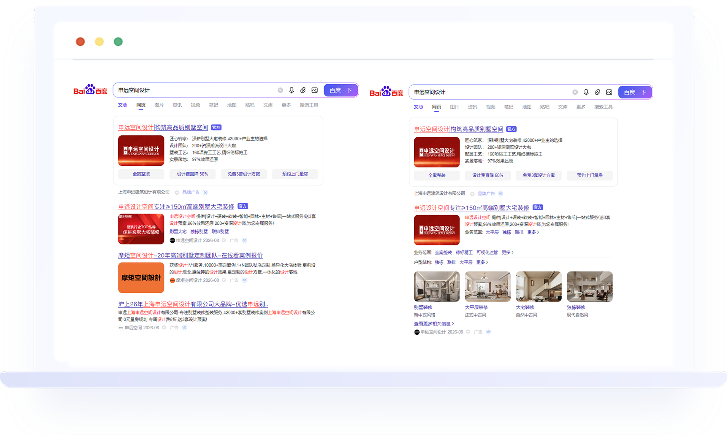Image resolution: width=727 pixels, height=435 pixels.
Task: Open the 沪上26年上海申远空间设计有限公司 result
Action: [x=193, y=304]
